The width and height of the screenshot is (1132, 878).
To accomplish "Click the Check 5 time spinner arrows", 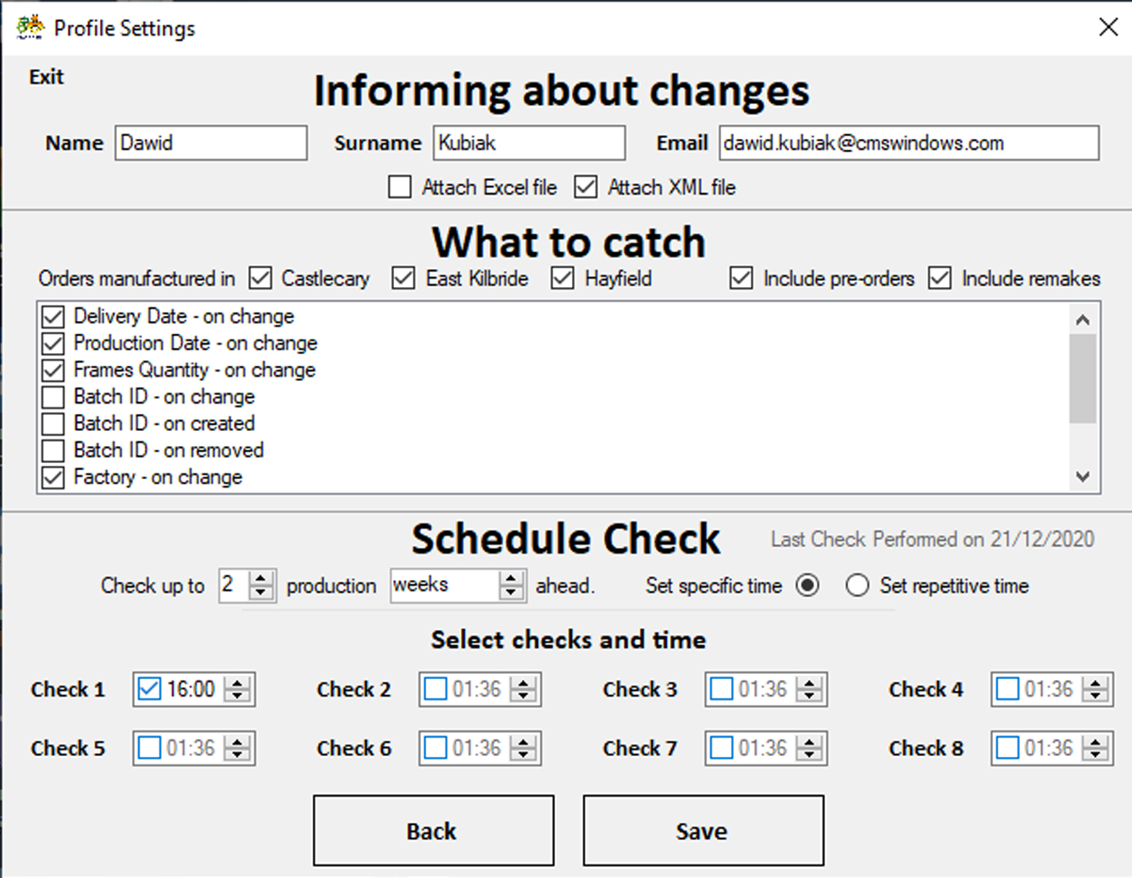I will (238, 748).
